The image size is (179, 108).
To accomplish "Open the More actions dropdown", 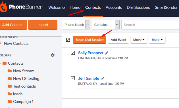I will click(x=157, y=40).
